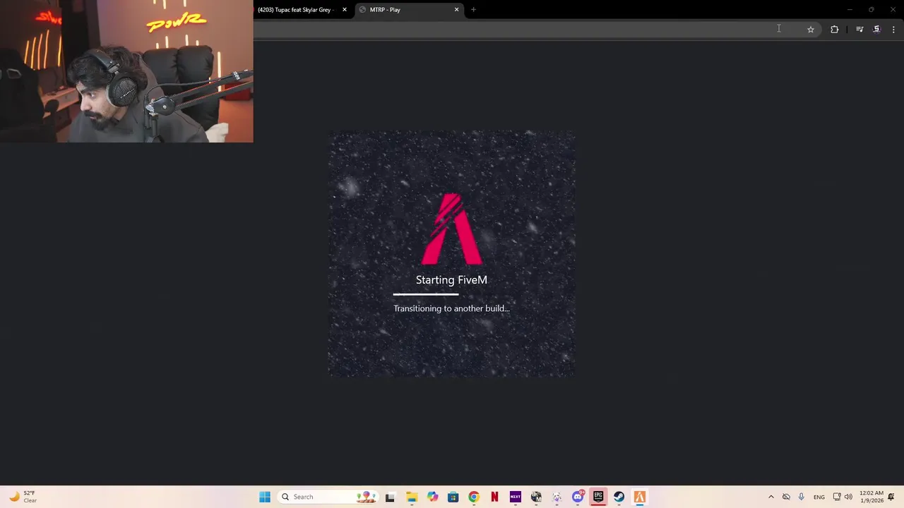Open the browser three-dot menu

click(893, 30)
